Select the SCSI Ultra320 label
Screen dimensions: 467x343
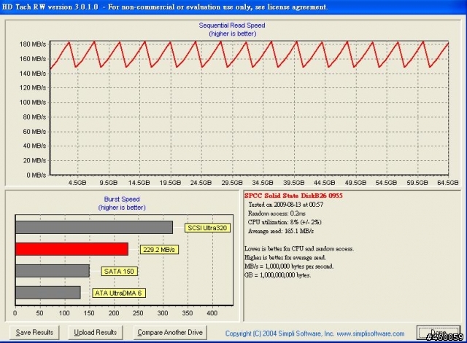tap(207, 228)
